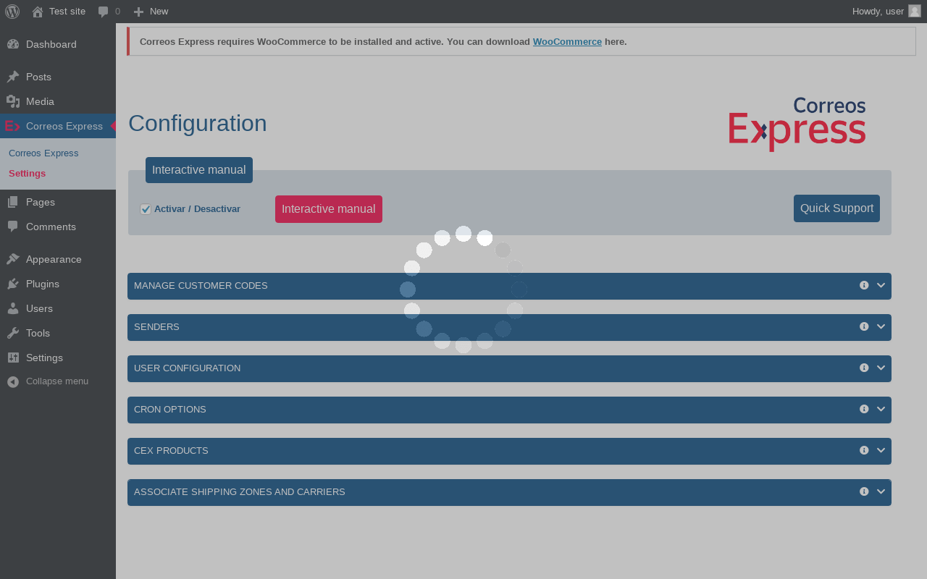927x579 pixels.
Task: Click info icon on Associate Shipping Zones panel
Action: click(864, 491)
